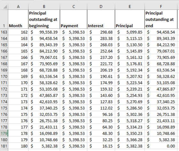Select row 179 header
The height and width of the screenshot is (151, 179).
(x=4, y=133)
